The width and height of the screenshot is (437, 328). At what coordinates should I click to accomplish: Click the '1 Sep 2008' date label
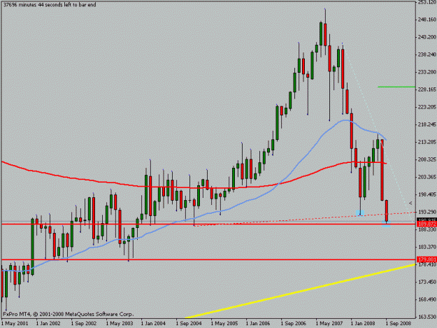(x=399, y=324)
